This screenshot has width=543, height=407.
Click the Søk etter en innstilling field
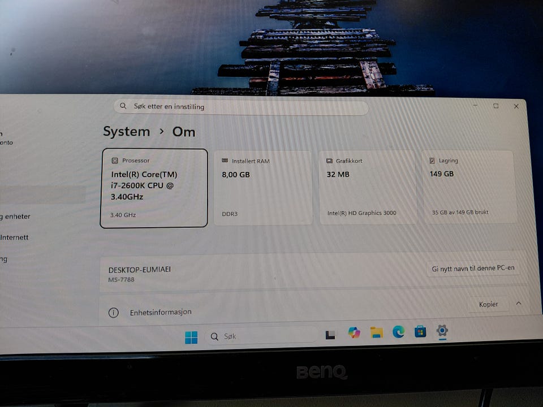[241, 107]
